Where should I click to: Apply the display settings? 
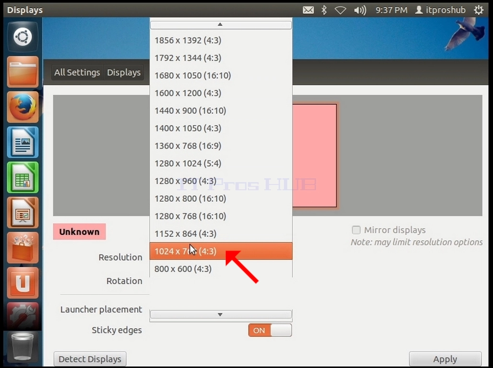point(445,359)
